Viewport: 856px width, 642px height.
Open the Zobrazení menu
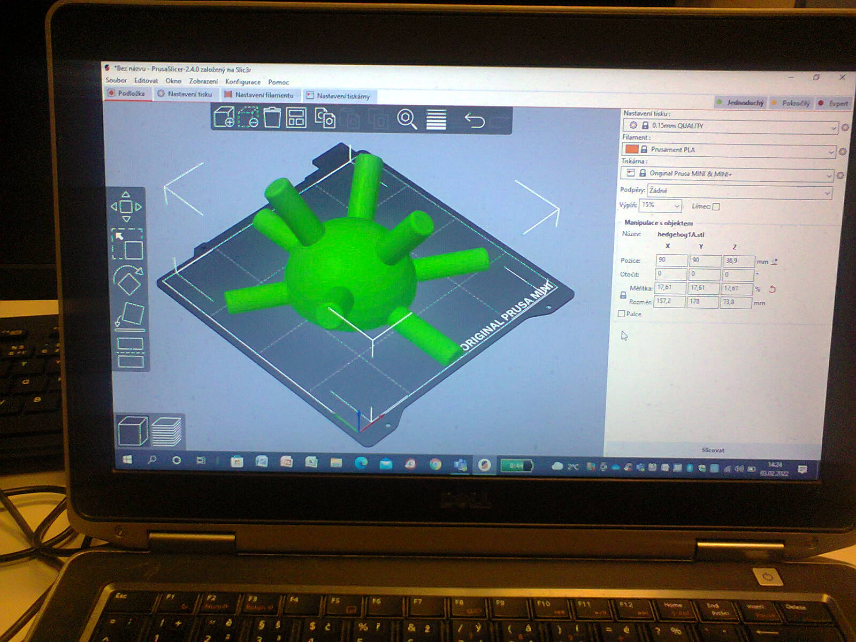pyautogui.click(x=203, y=81)
